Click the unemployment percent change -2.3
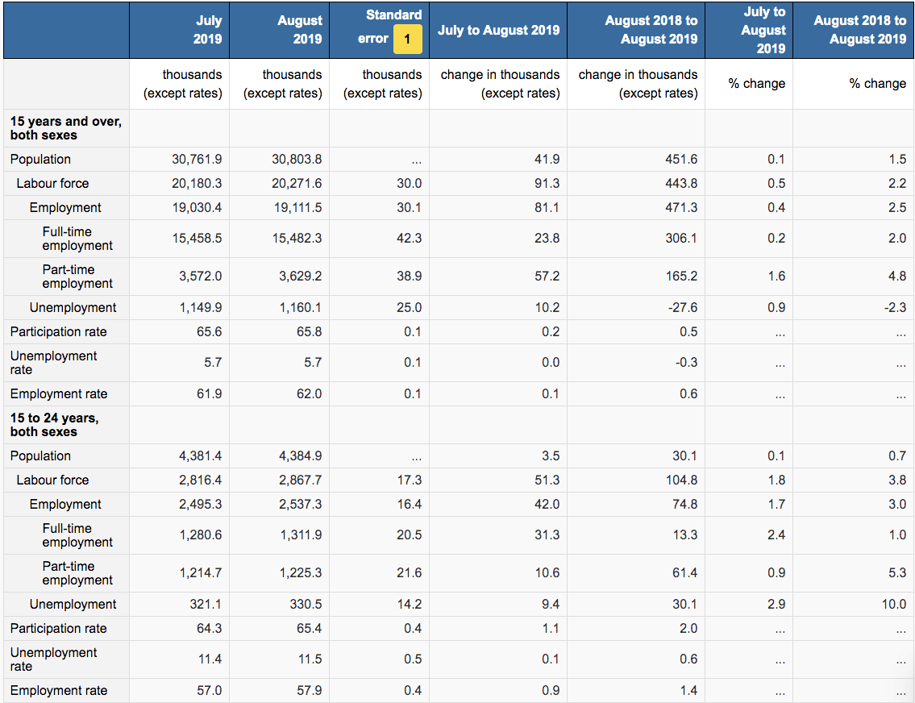 (895, 307)
